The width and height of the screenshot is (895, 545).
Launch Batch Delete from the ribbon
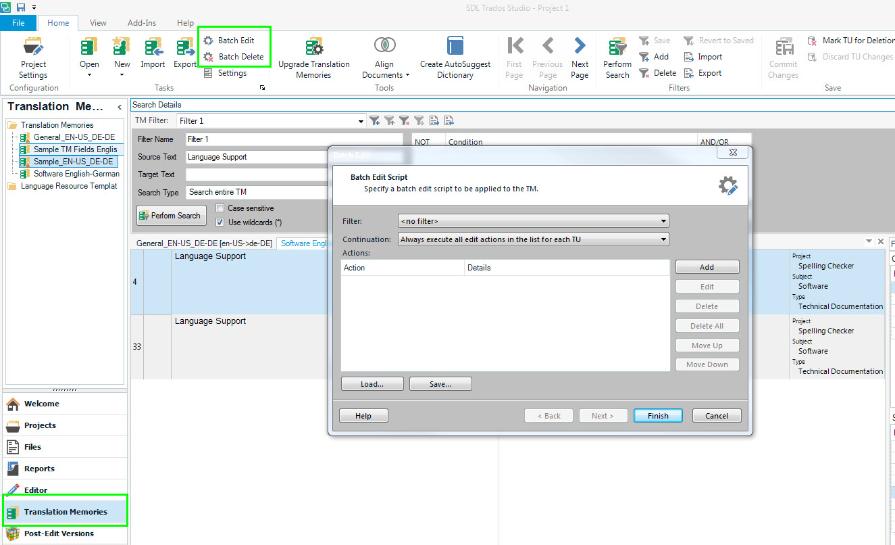[x=233, y=57]
